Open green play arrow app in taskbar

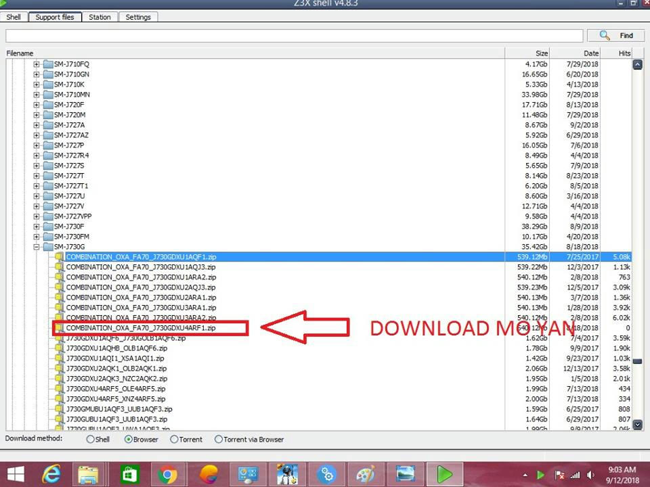click(x=444, y=474)
